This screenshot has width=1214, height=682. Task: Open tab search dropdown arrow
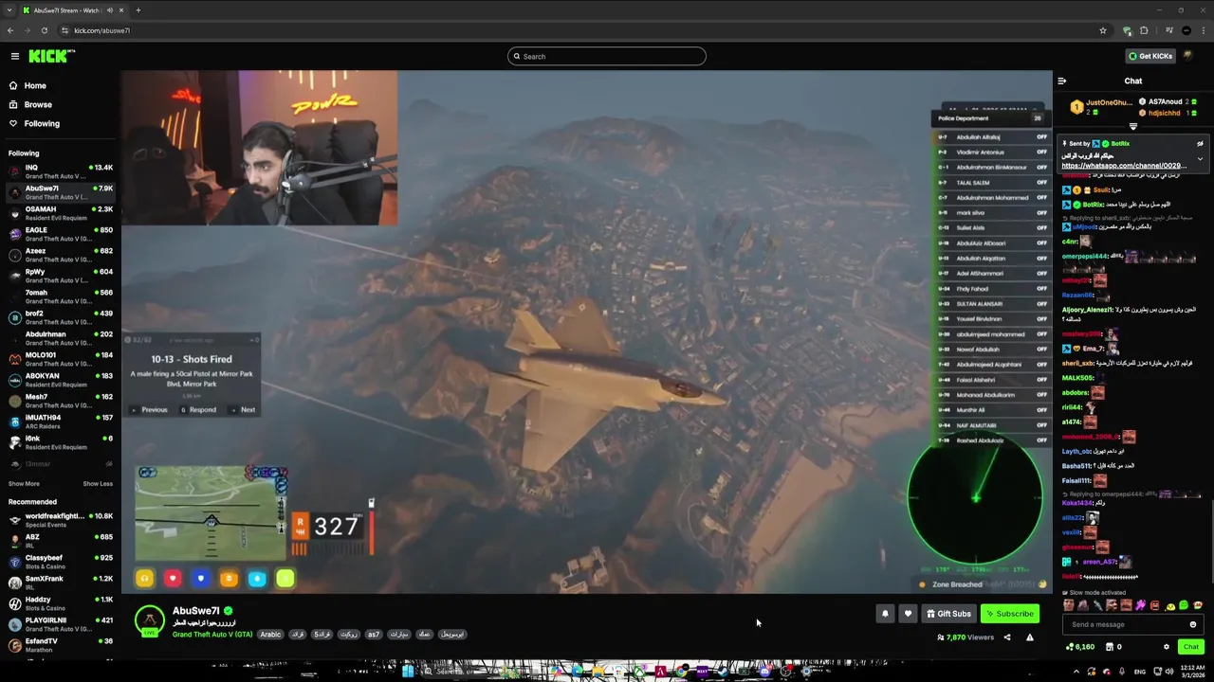[x=10, y=10]
